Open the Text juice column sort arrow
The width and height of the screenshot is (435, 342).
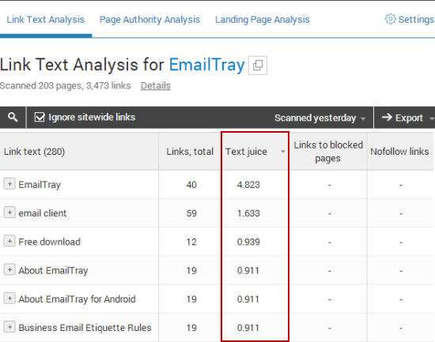282,152
